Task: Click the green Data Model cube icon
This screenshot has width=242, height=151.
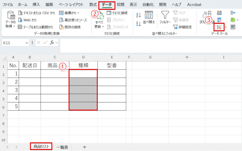Action: [x=233, y=20]
